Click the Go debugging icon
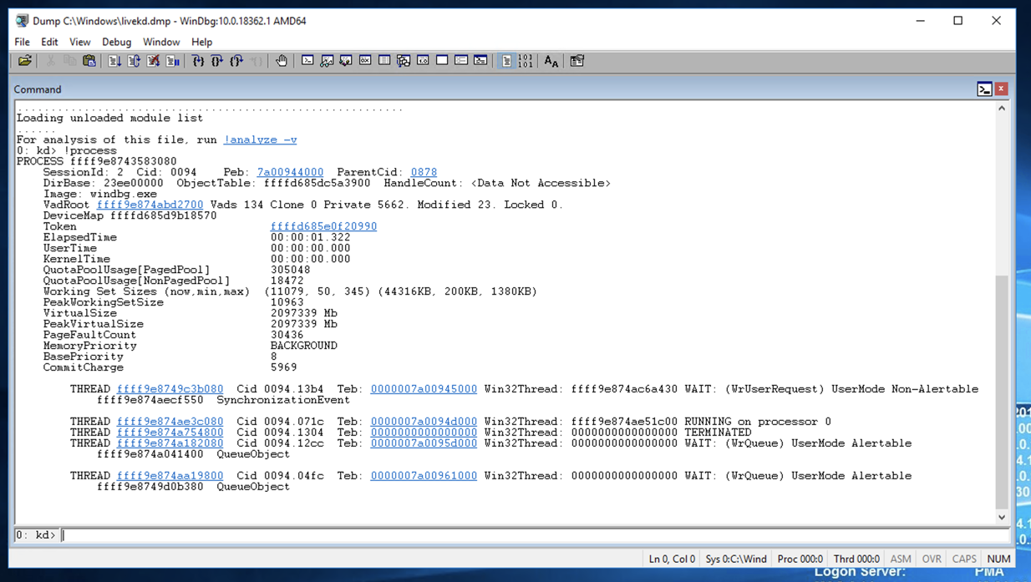 tap(114, 61)
